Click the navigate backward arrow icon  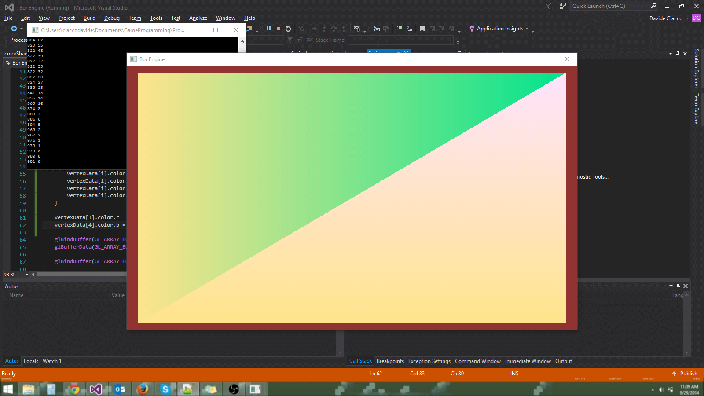point(14,29)
